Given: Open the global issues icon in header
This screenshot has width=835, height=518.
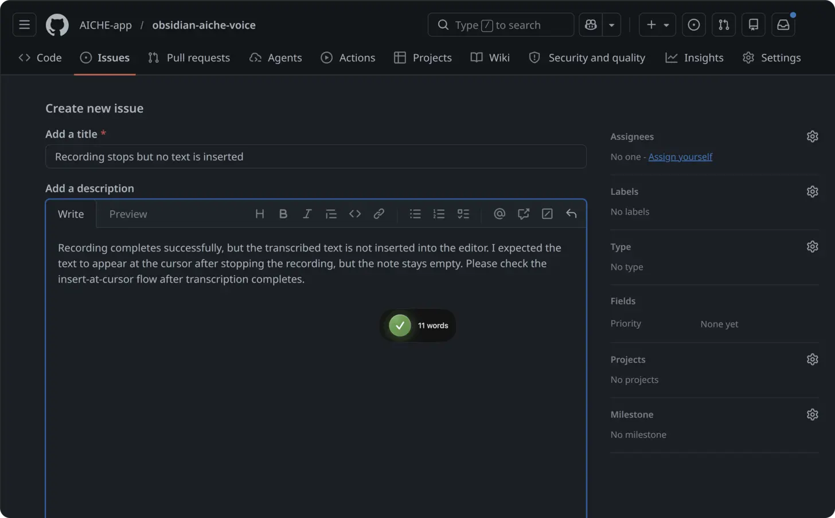Looking at the screenshot, I should 694,25.
